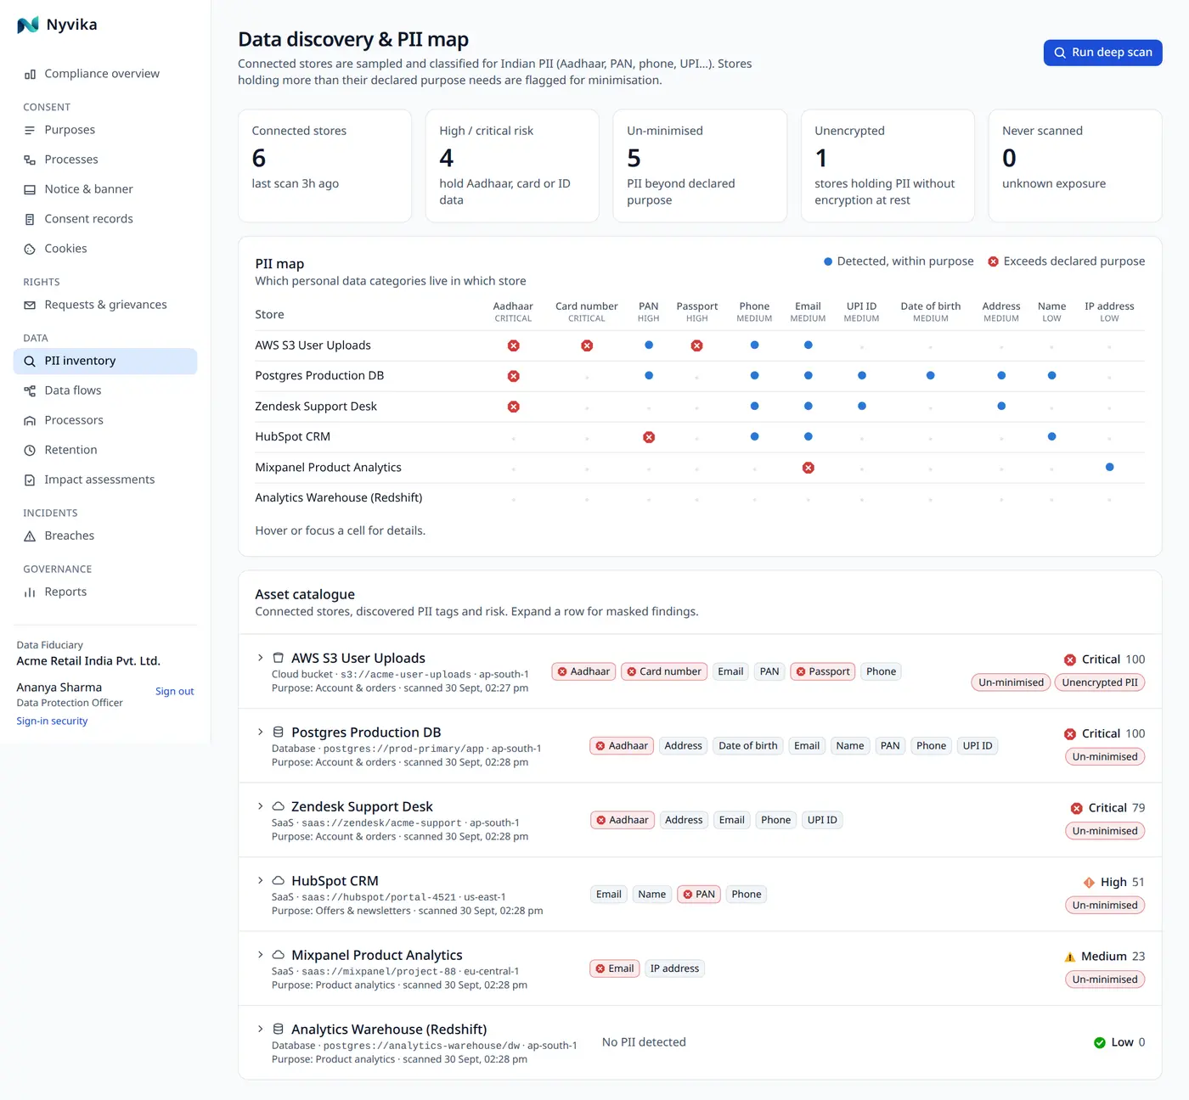Click the Purposes list icon
Image resolution: width=1189 pixels, height=1100 pixels.
[x=30, y=130]
